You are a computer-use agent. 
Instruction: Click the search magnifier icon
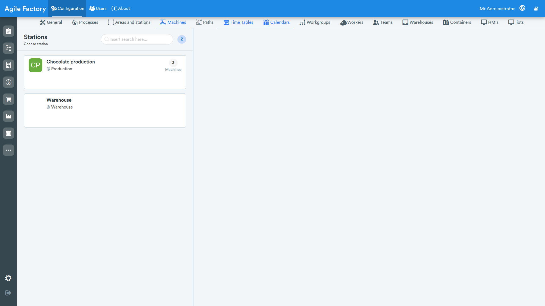click(107, 39)
